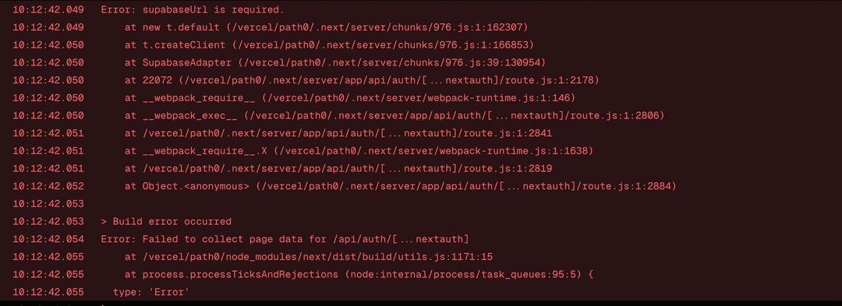Select the route.js:1:2841 stack line
This screenshot has height=306, width=842.
point(338,133)
